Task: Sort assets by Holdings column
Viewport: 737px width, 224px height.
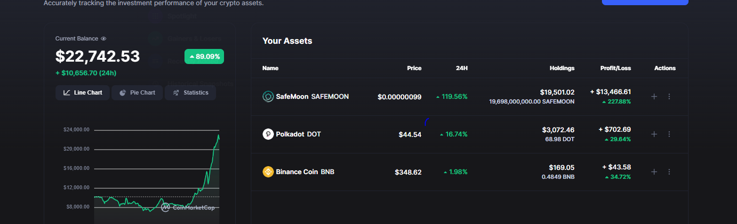Action: click(562, 68)
